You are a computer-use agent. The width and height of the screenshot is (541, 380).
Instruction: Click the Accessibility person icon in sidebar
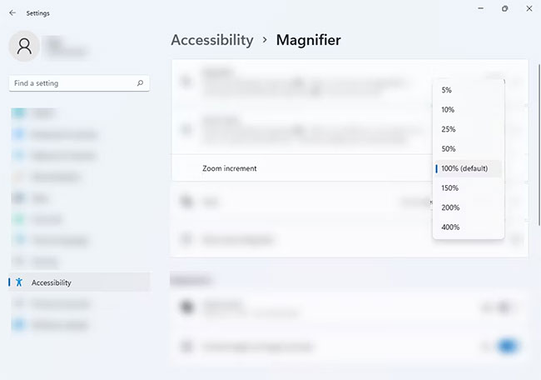pyautogui.click(x=19, y=282)
